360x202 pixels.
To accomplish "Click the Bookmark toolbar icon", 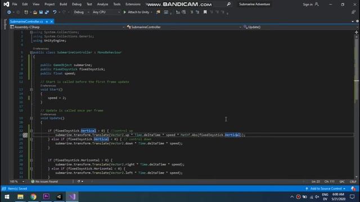I will (x=205, y=12).
